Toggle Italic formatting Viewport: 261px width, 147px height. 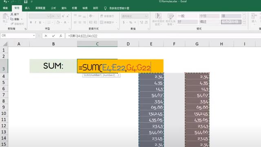click(x=35, y=22)
